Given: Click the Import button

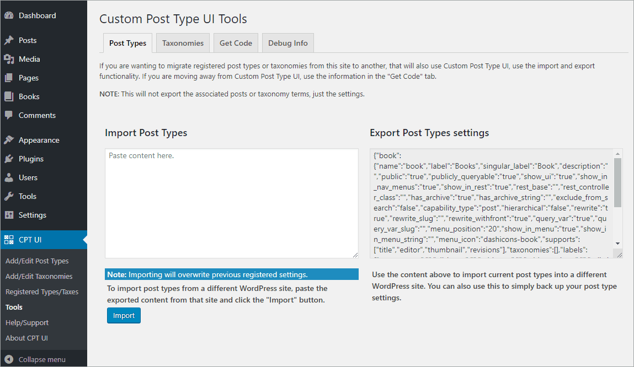Looking at the screenshot, I should 124,316.
